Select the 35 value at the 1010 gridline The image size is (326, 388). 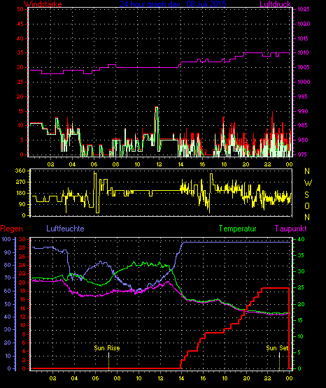[20, 52]
